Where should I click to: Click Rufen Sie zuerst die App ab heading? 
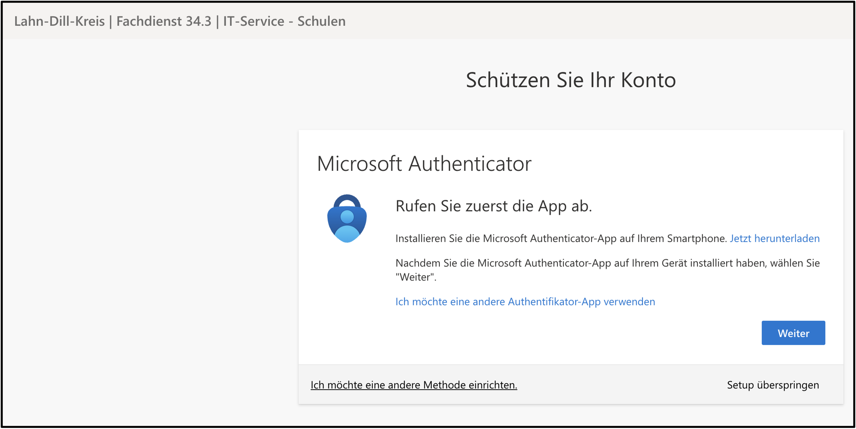[x=494, y=206]
